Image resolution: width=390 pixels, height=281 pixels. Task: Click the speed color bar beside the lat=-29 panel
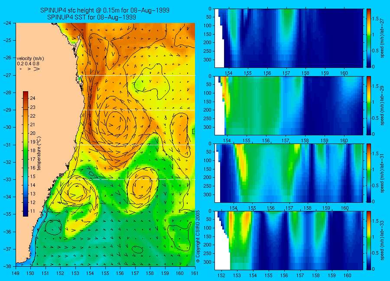[368, 105]
